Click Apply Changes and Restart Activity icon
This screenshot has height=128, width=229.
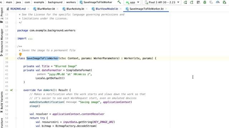point(185,2)
